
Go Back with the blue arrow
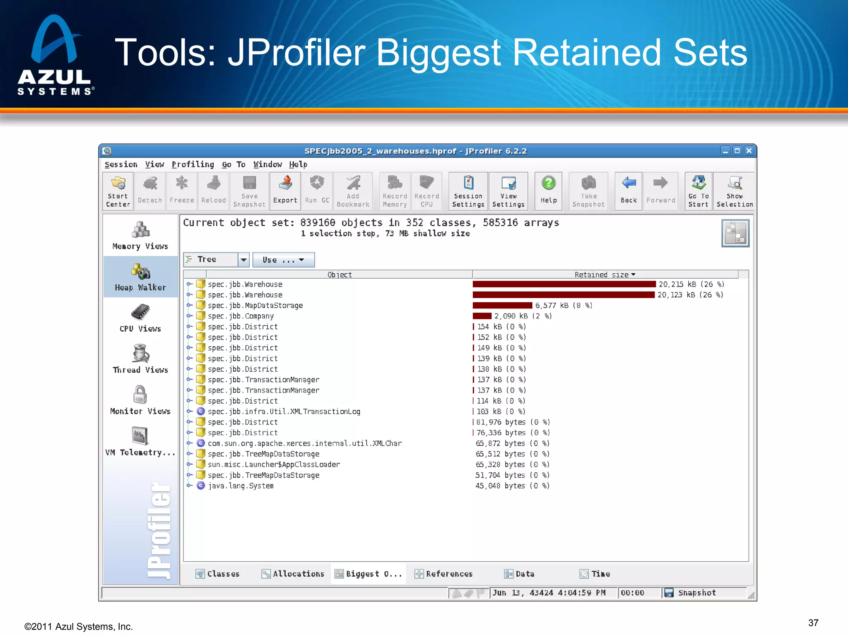[x=629, y=192]
